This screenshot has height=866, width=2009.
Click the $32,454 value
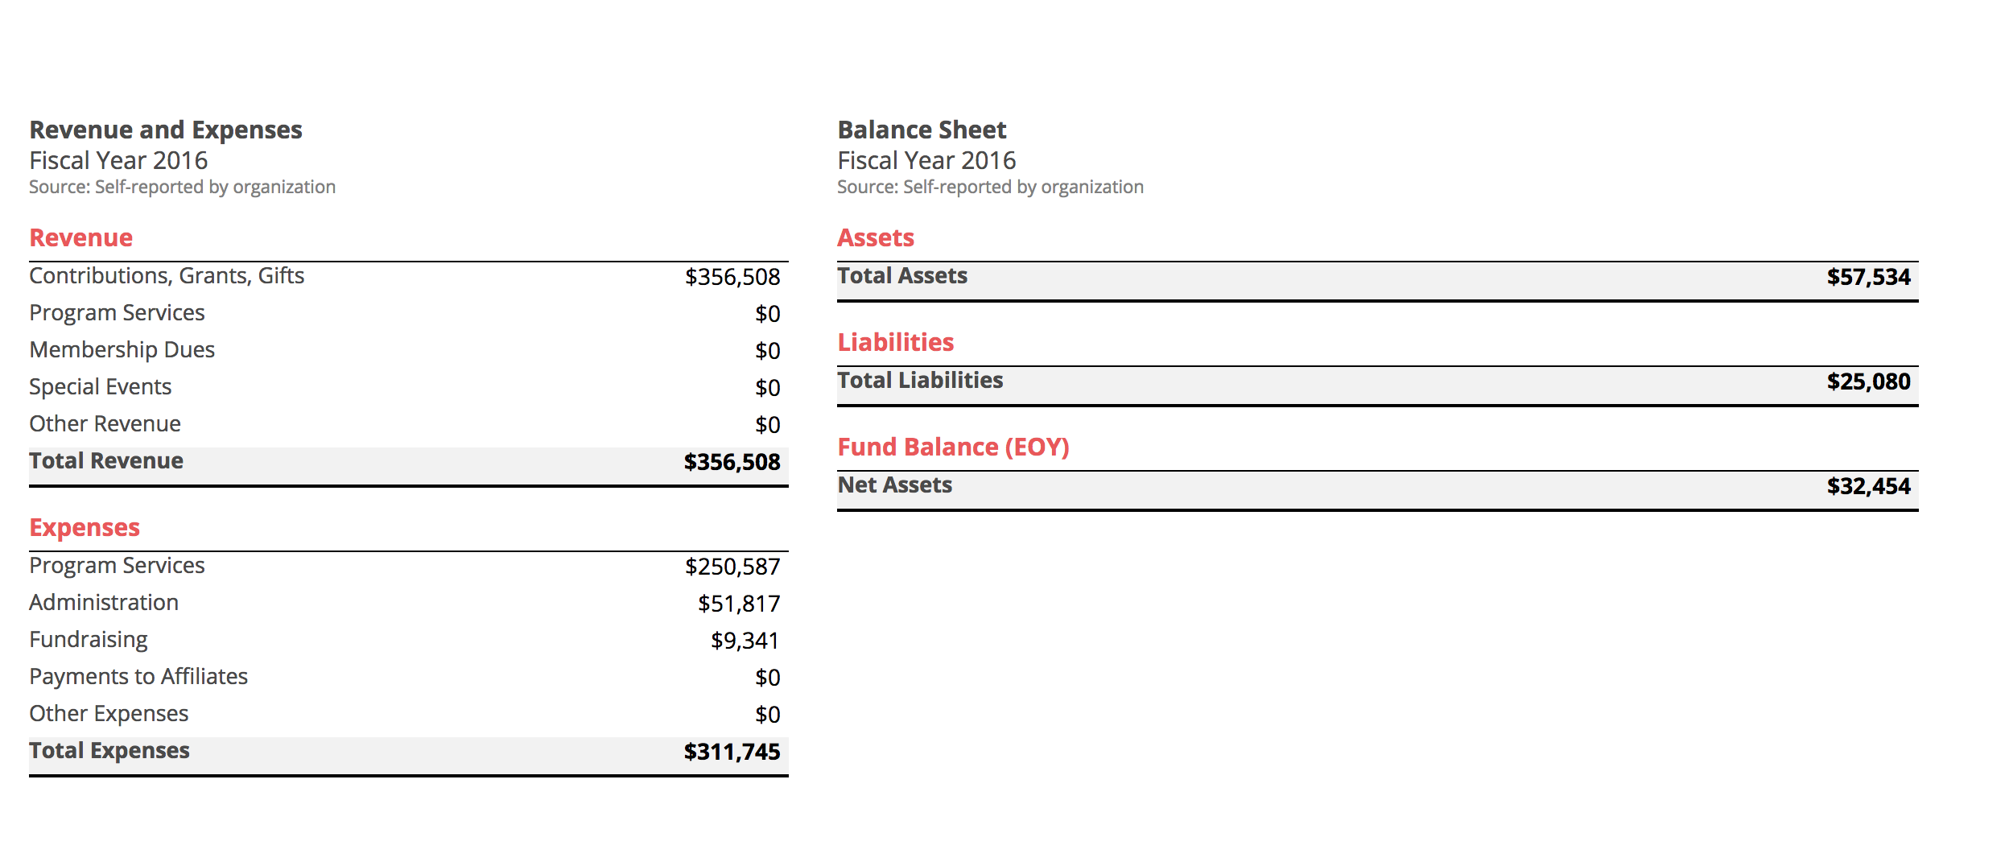point(1869,486)
